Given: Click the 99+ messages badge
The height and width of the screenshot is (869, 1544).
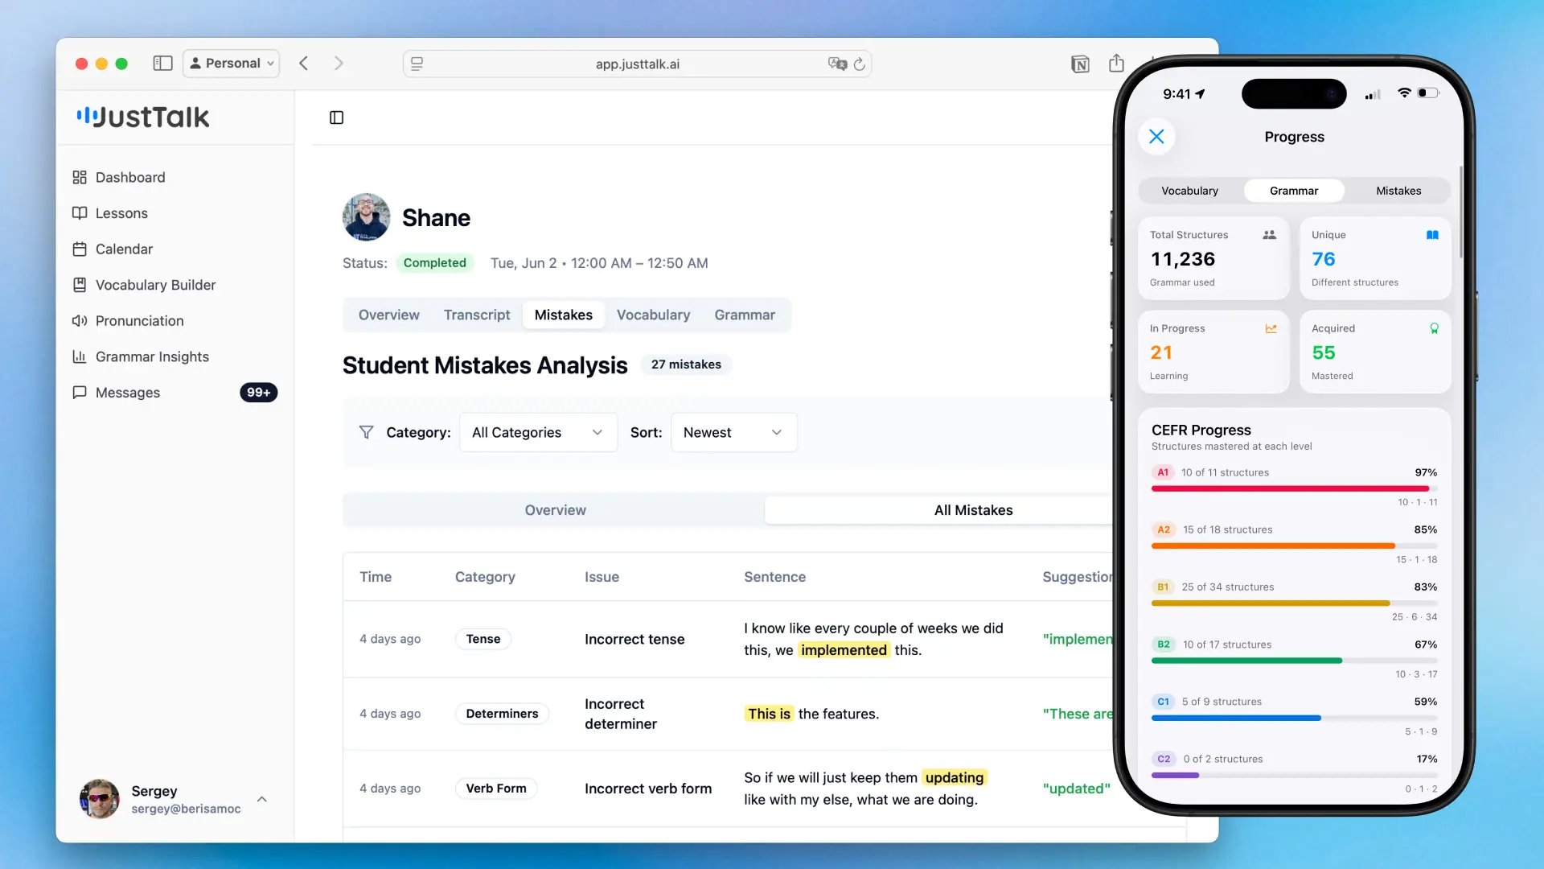Looking at the screenshot, I should coord(258,393).
